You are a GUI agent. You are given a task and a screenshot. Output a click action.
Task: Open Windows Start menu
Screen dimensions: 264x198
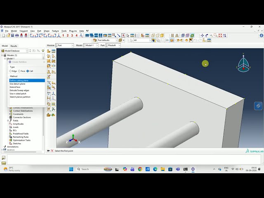click(71, 169)
